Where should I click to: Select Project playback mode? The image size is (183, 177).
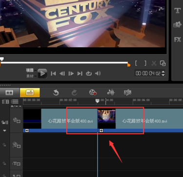click(30, 70)
